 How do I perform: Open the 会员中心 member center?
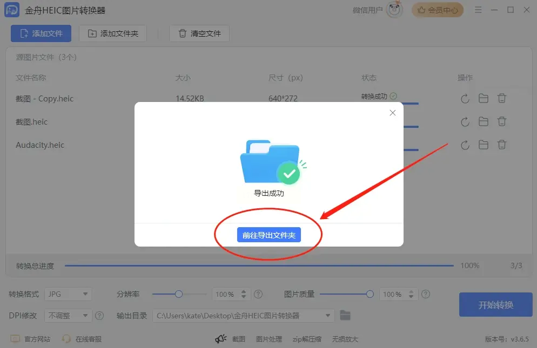coord(438,10)
